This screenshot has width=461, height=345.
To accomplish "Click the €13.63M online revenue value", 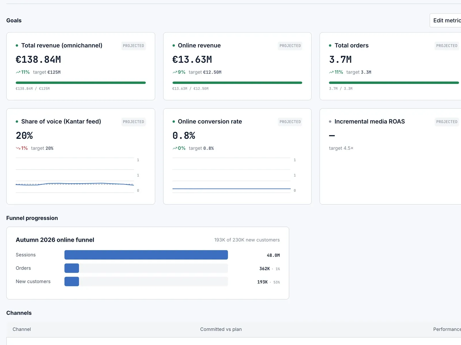I will point(192,60).
